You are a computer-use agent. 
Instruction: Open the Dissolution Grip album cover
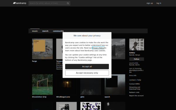(43, 84)
